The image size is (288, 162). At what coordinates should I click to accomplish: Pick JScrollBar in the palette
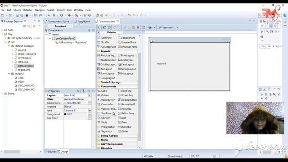click(125, 127)
